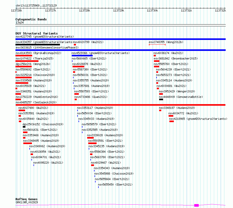Screen dimensions: 233x208
Task: Click nsv3339028 (Audano2019) label
Action: 105,135
